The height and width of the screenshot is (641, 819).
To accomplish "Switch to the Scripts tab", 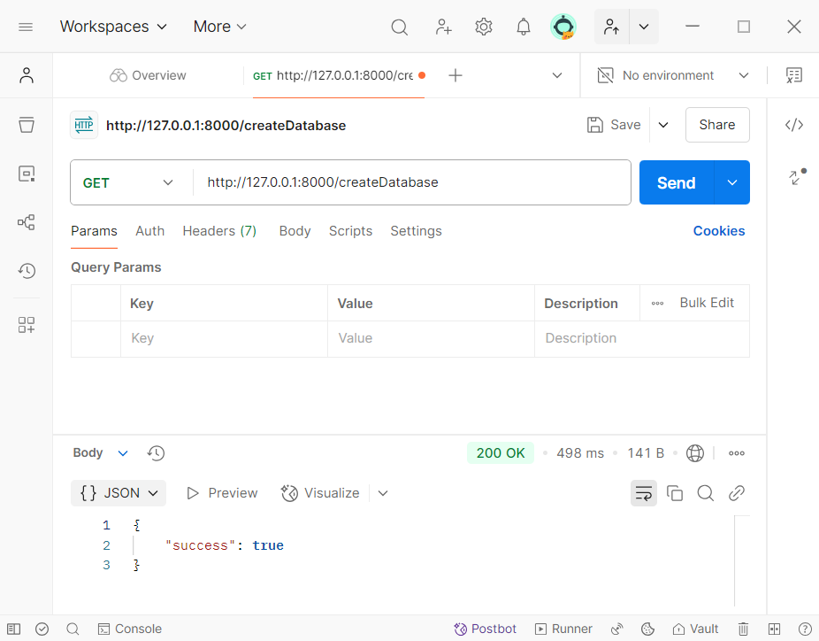I will pyautogui.click(x=350, y=231).
